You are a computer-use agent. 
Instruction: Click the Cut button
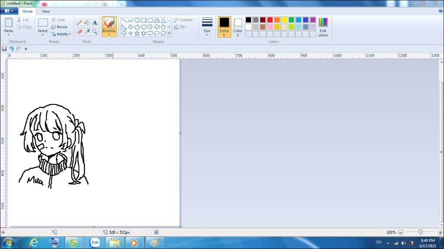pyautogui.click(x=23, y=20)
